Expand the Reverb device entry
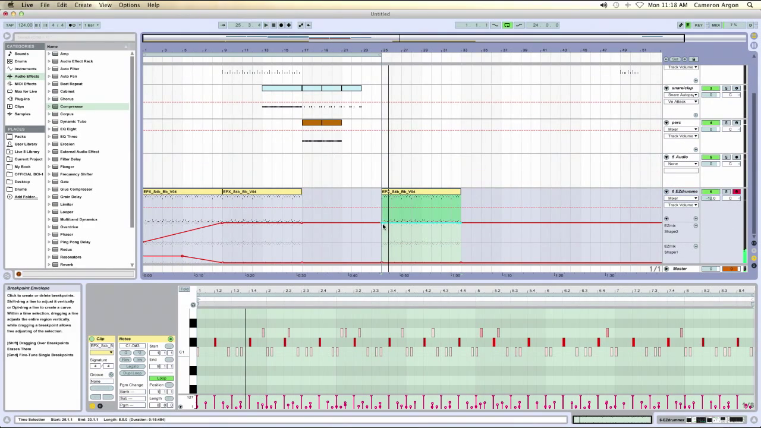Viewport: 761px width, 428px height. click(x=49, y=265)
